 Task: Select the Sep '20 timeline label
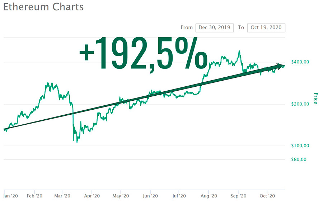click(x=238, y=196)
